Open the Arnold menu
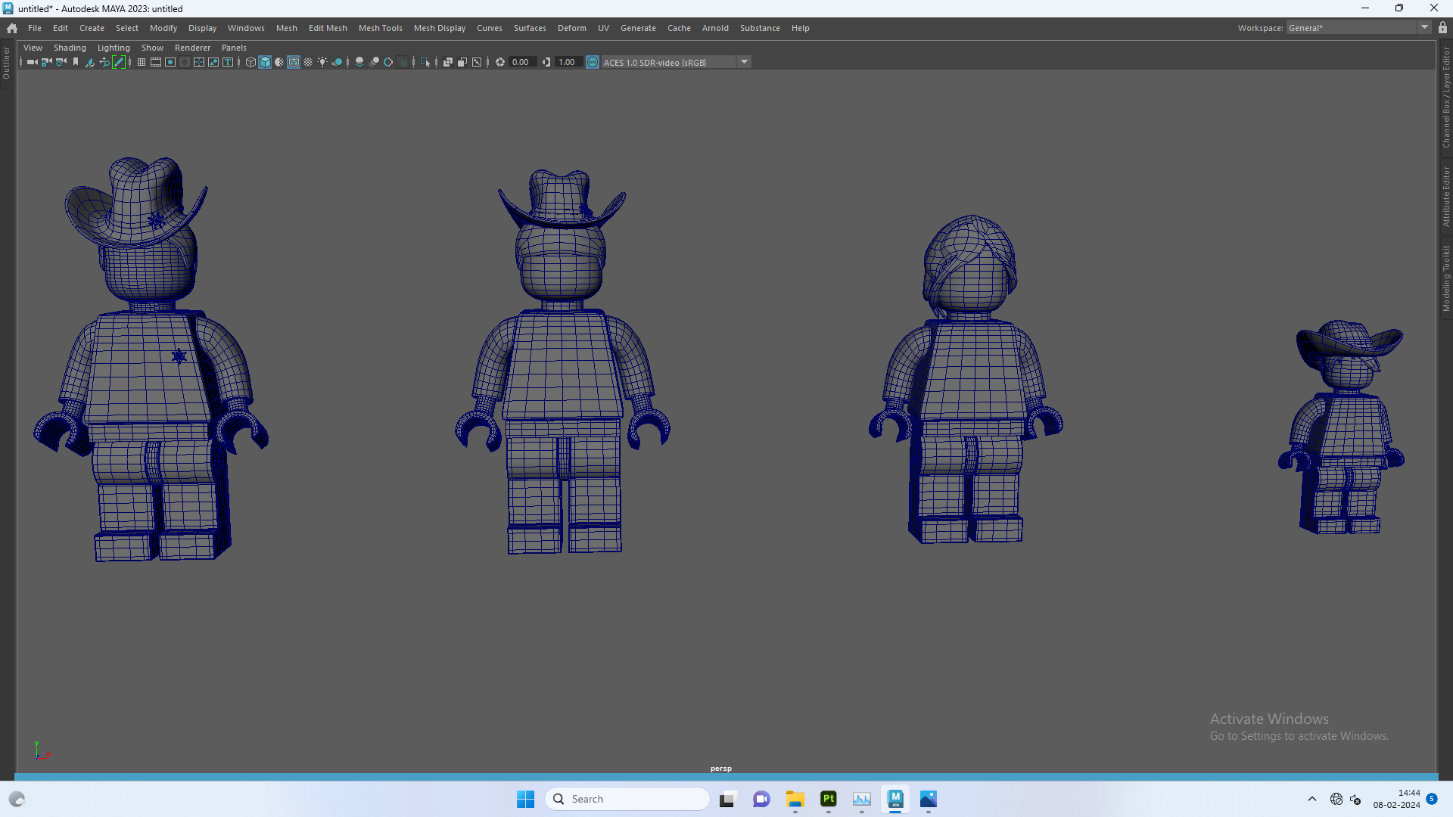Image resolution: width=1453 pixels, height=817 pixels. [x=715, y=28]
